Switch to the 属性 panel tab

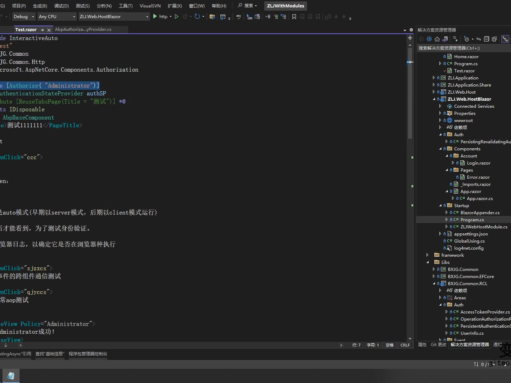422,345
